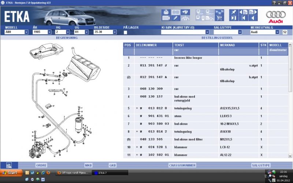This screenshot has width=293, height=183.
Task: Click the pushpin icon
Action: tap(233, 12)
